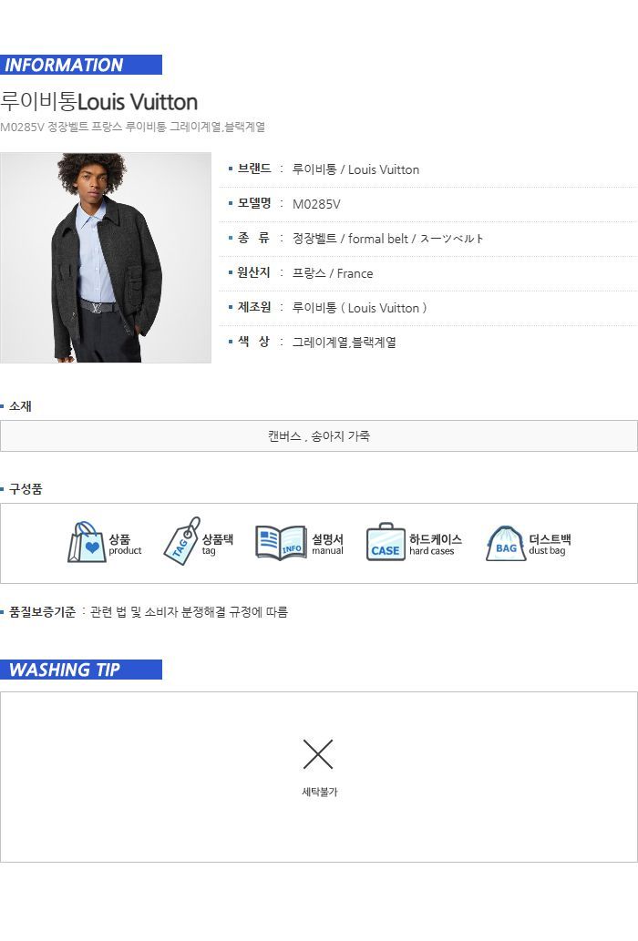The height and width of the screenshot is (941, 638).
Task: Click the 하드케이스 hard cases label
Action: click(436, 545)
